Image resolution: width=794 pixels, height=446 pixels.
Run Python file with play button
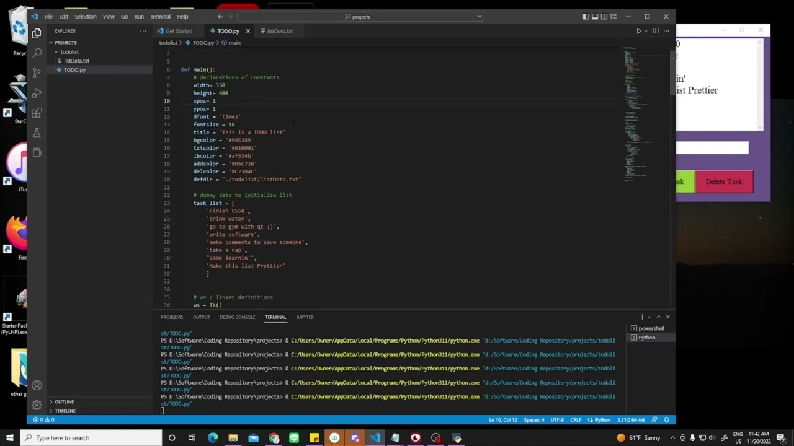tap(638, 31)
